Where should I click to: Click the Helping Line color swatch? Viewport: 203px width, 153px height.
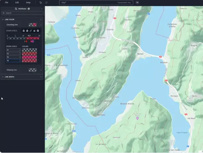32,70
